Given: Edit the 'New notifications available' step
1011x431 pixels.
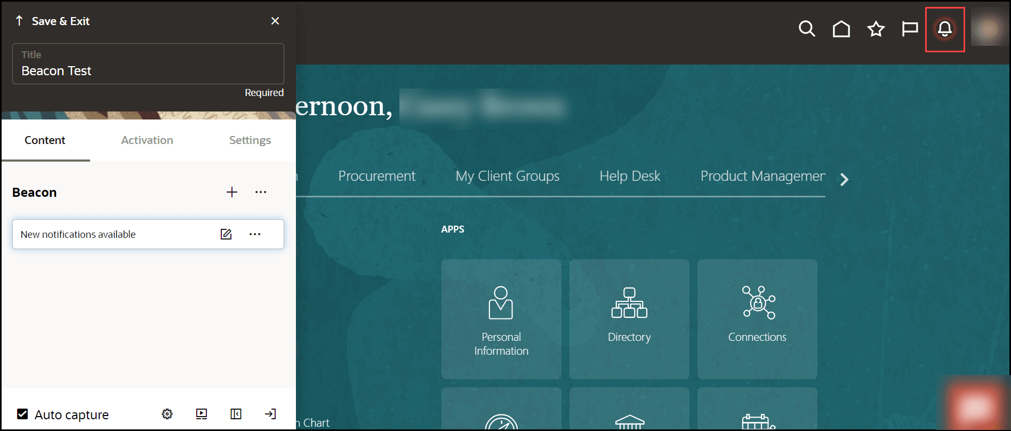Looking at the screenshot, I should 226,234.
